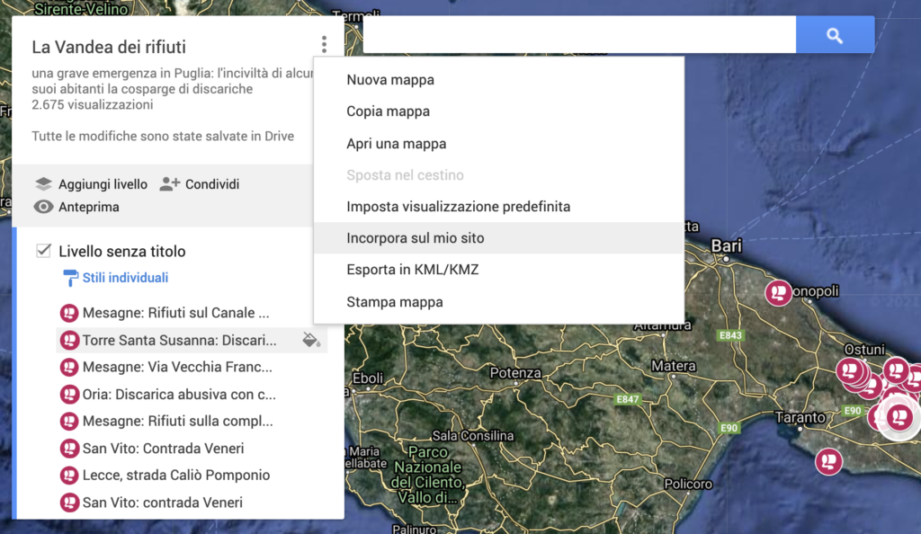The height and width of the screenshot is (534, 921).
Task: Click the Anteprima eye icon
Action: click(x=43, y=207)
